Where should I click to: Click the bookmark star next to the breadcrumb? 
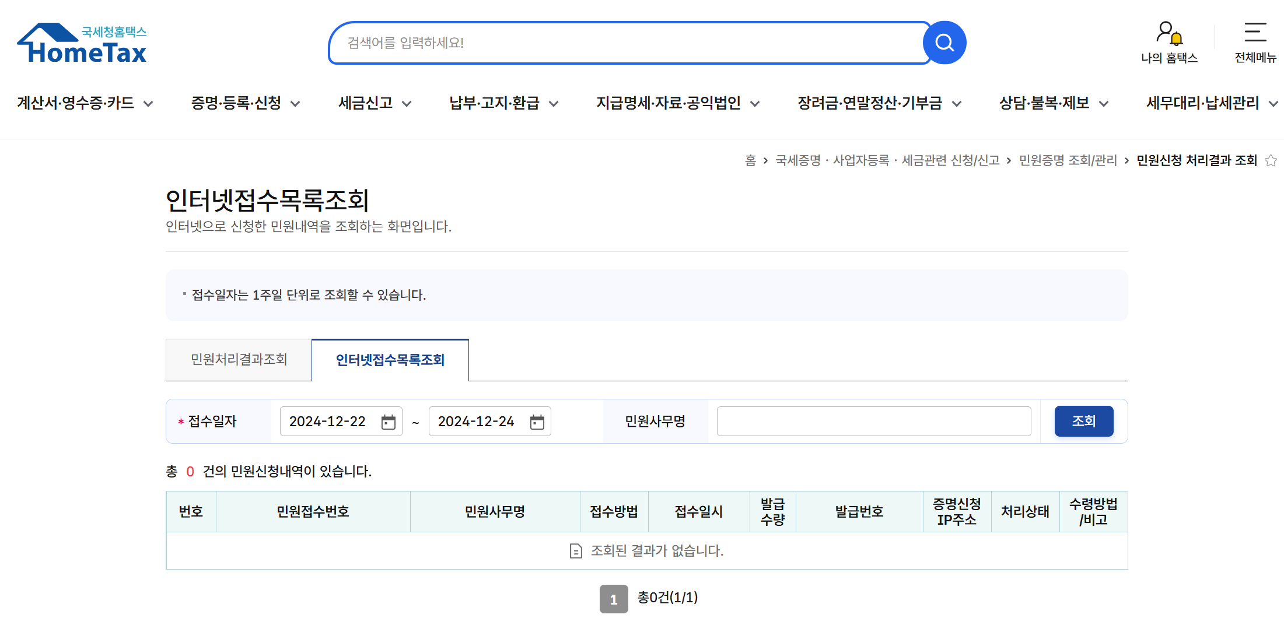[x=1271, y=160]
